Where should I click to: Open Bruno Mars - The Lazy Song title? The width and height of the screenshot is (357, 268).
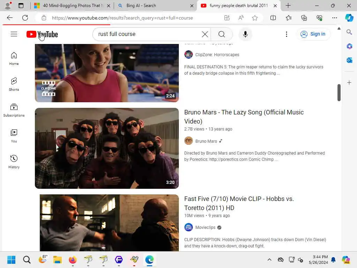click(244, 117)
